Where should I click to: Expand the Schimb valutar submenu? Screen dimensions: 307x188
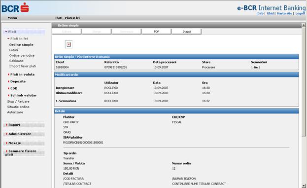pos(22,95)
